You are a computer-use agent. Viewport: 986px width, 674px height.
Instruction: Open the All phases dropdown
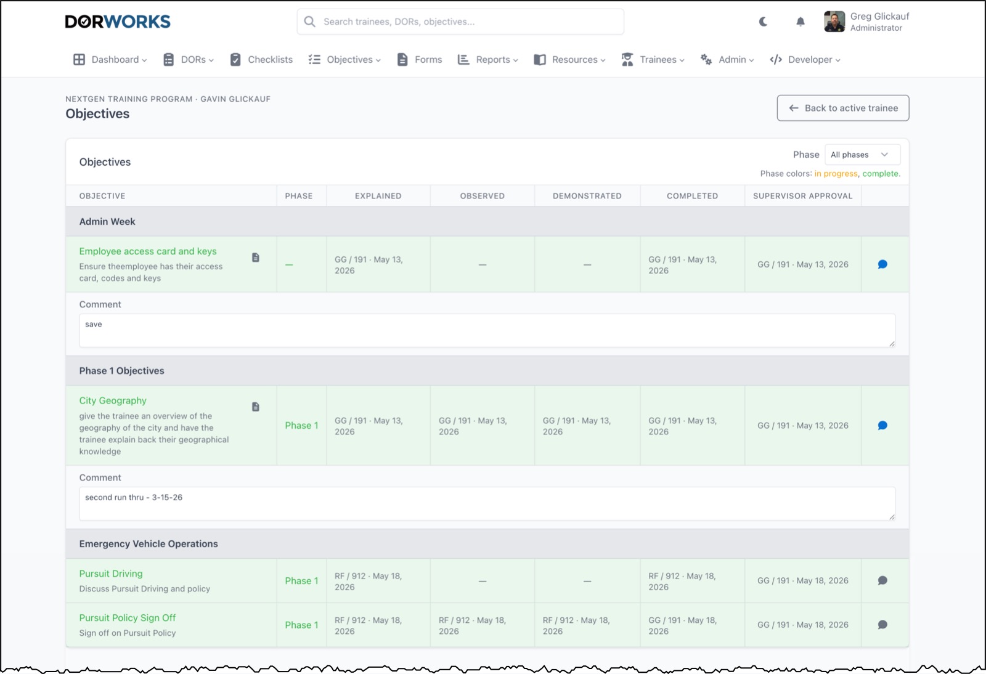pyautogui.click(x=862, y=155)
